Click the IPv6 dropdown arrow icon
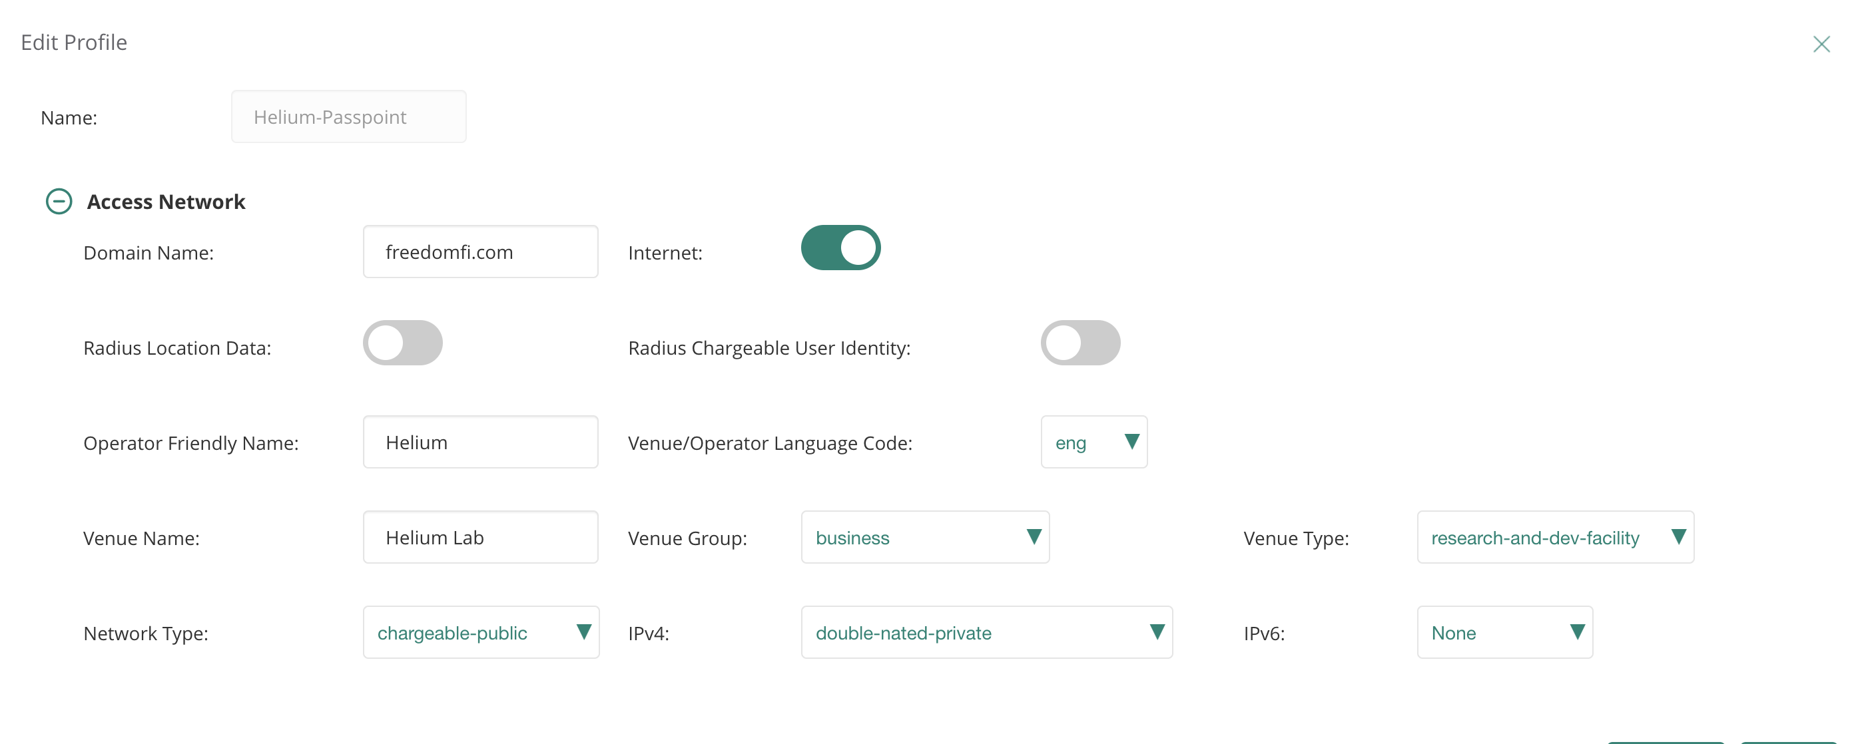Screen dimensions: 1854x744 (1577, 632)
